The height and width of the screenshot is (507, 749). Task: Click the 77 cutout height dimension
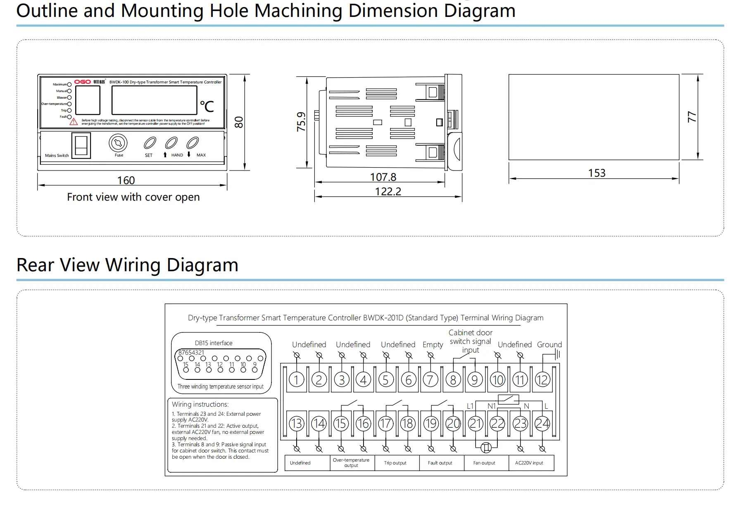(692, 117)
